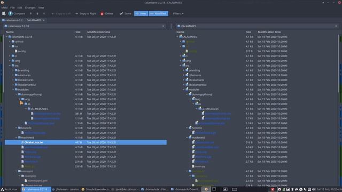
Task: Expand branding folder in left pane
Action: tap(13, 70)
